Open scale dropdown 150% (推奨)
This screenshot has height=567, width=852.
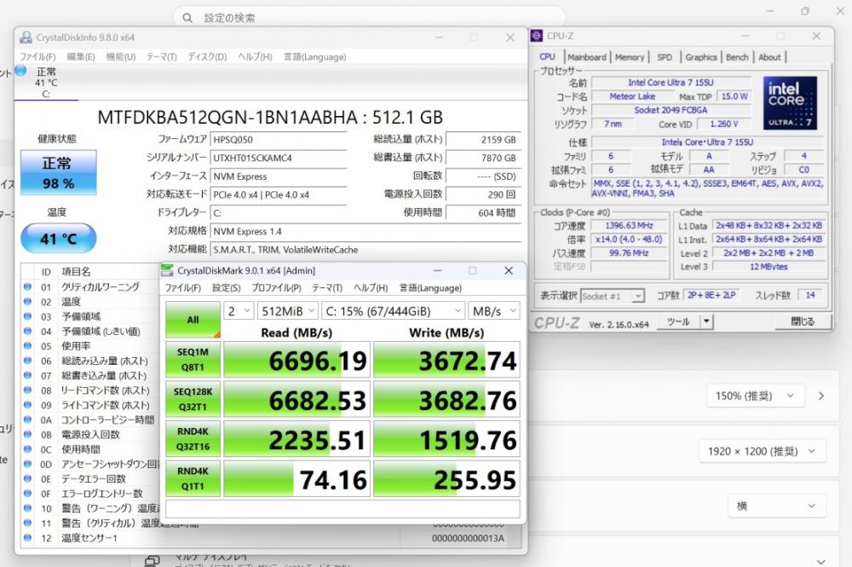point(755,396)
